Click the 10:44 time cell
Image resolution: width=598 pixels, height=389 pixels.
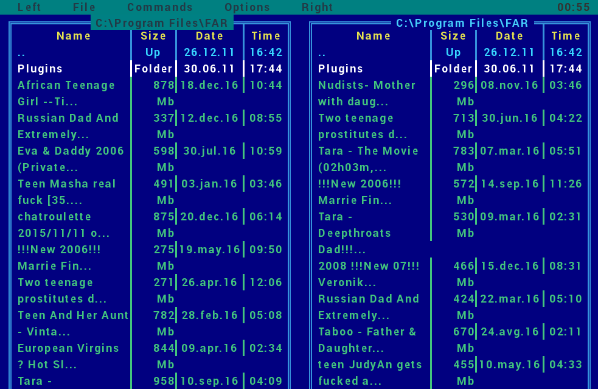266,85
